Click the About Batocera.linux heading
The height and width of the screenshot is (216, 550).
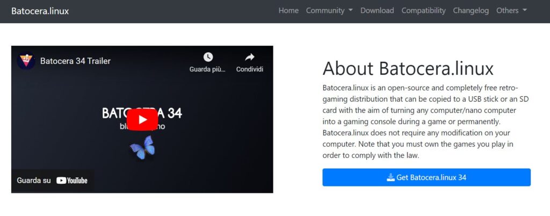coord(408,68)
